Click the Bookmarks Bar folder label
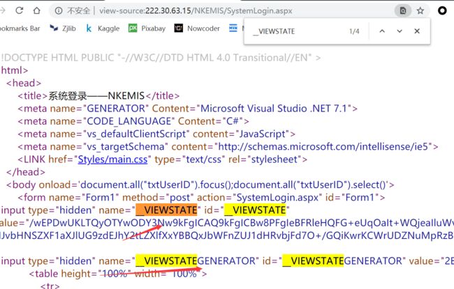The width and height of the screenshot is (454, 289). click(20, 29)
